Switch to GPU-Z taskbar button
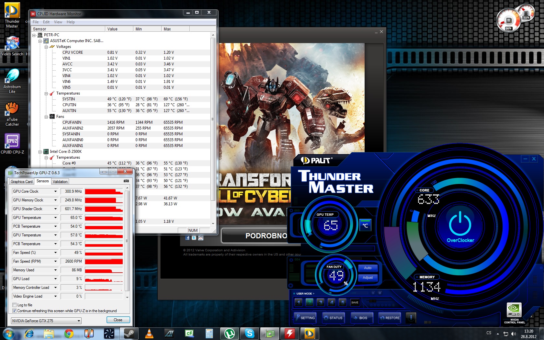Image resolution: width=544 pixels, height=340 pixels. coord(270,334)
